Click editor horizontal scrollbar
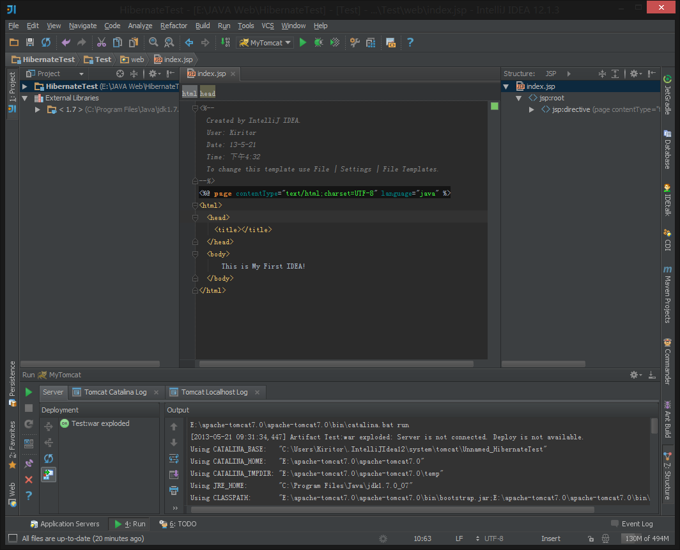The width and height of the screenshot is (680, 550). (336, 364)
